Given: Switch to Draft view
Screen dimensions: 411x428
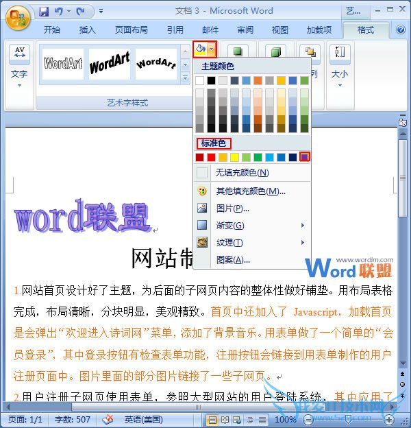Looking at the screenshot, I should (262, 420).
